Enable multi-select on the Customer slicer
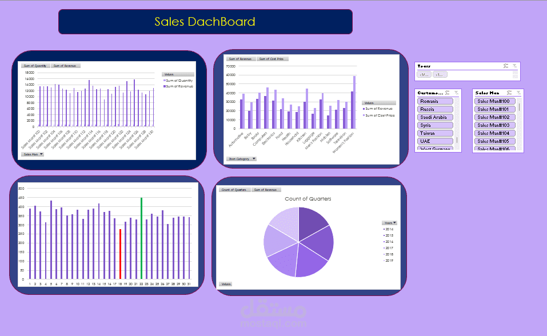 [x=448, y=93]
